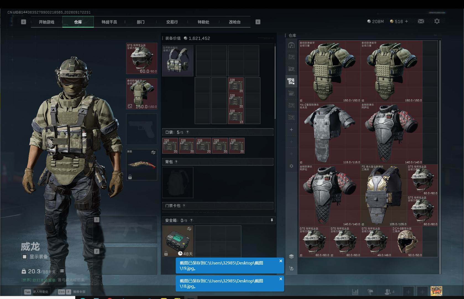This screenshot has width=464, height=299.
Task: Click the stacked layers icon in 仓库 sidebar
Action: tap(291, 256)
